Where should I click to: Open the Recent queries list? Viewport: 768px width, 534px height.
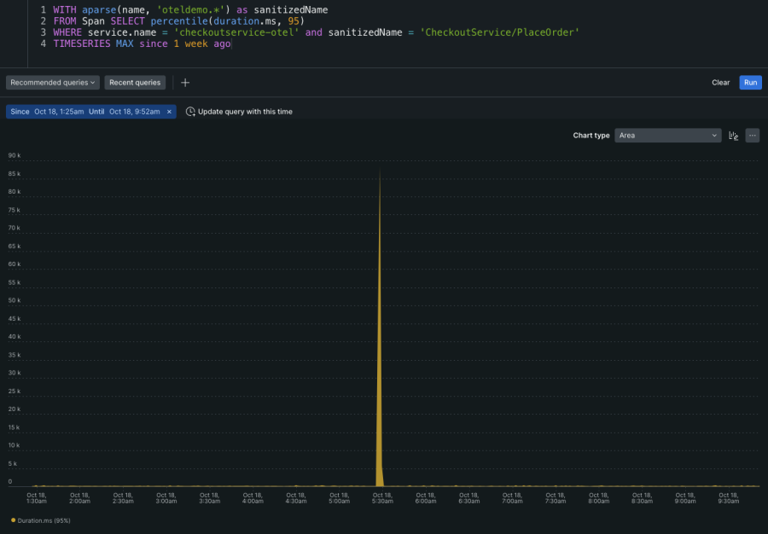(x=135, y=83)
